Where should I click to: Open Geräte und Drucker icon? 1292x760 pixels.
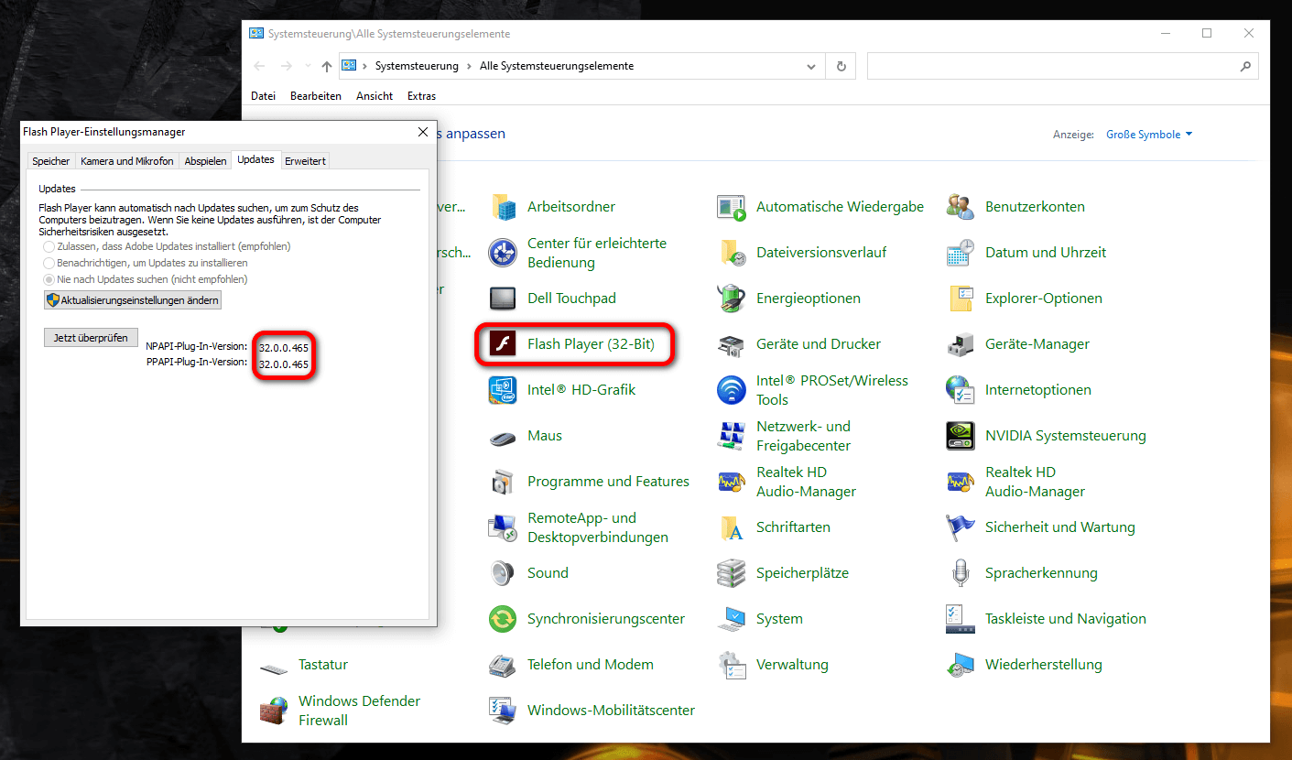pyautogui.click(x=732, y=344)
